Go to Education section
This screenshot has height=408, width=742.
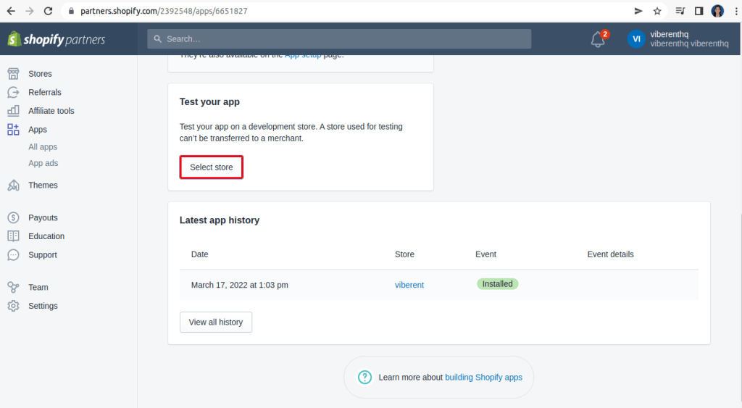pyautogui.click(x=46, y=236)
